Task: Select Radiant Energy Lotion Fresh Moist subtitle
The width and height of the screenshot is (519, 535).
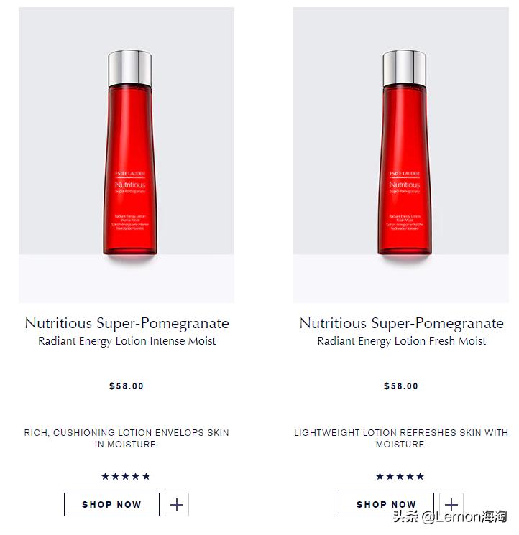Action: 401,341
